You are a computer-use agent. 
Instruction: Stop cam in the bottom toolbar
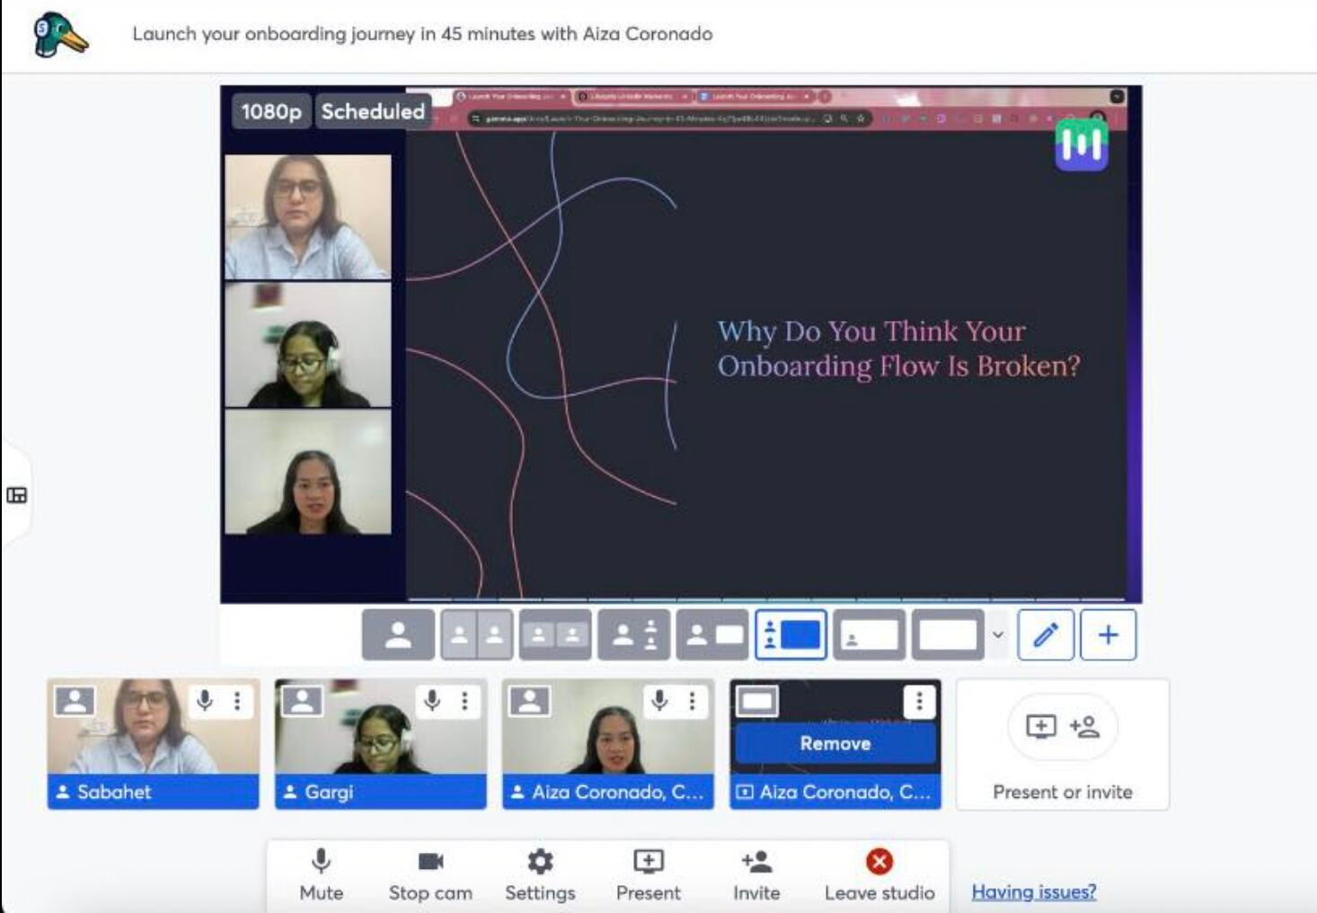tap(430, 876)
